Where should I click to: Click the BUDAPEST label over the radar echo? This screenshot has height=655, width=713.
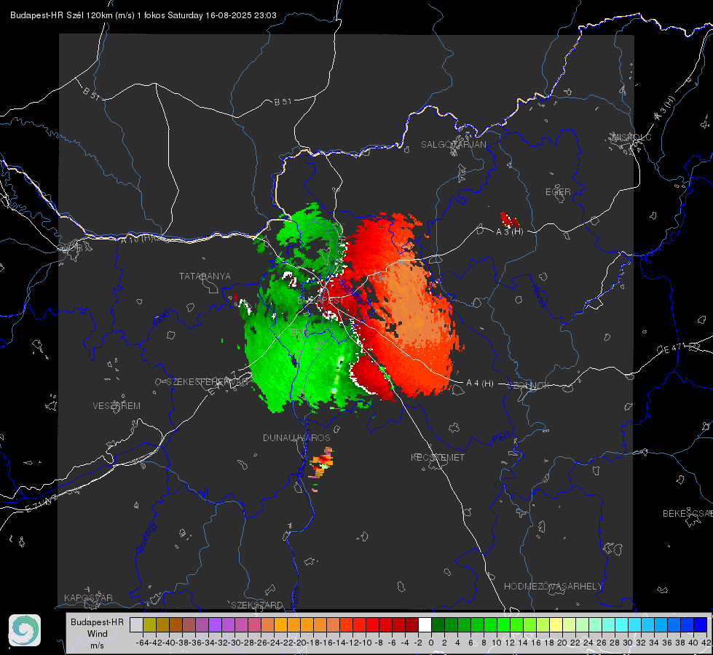click(320, 301)
